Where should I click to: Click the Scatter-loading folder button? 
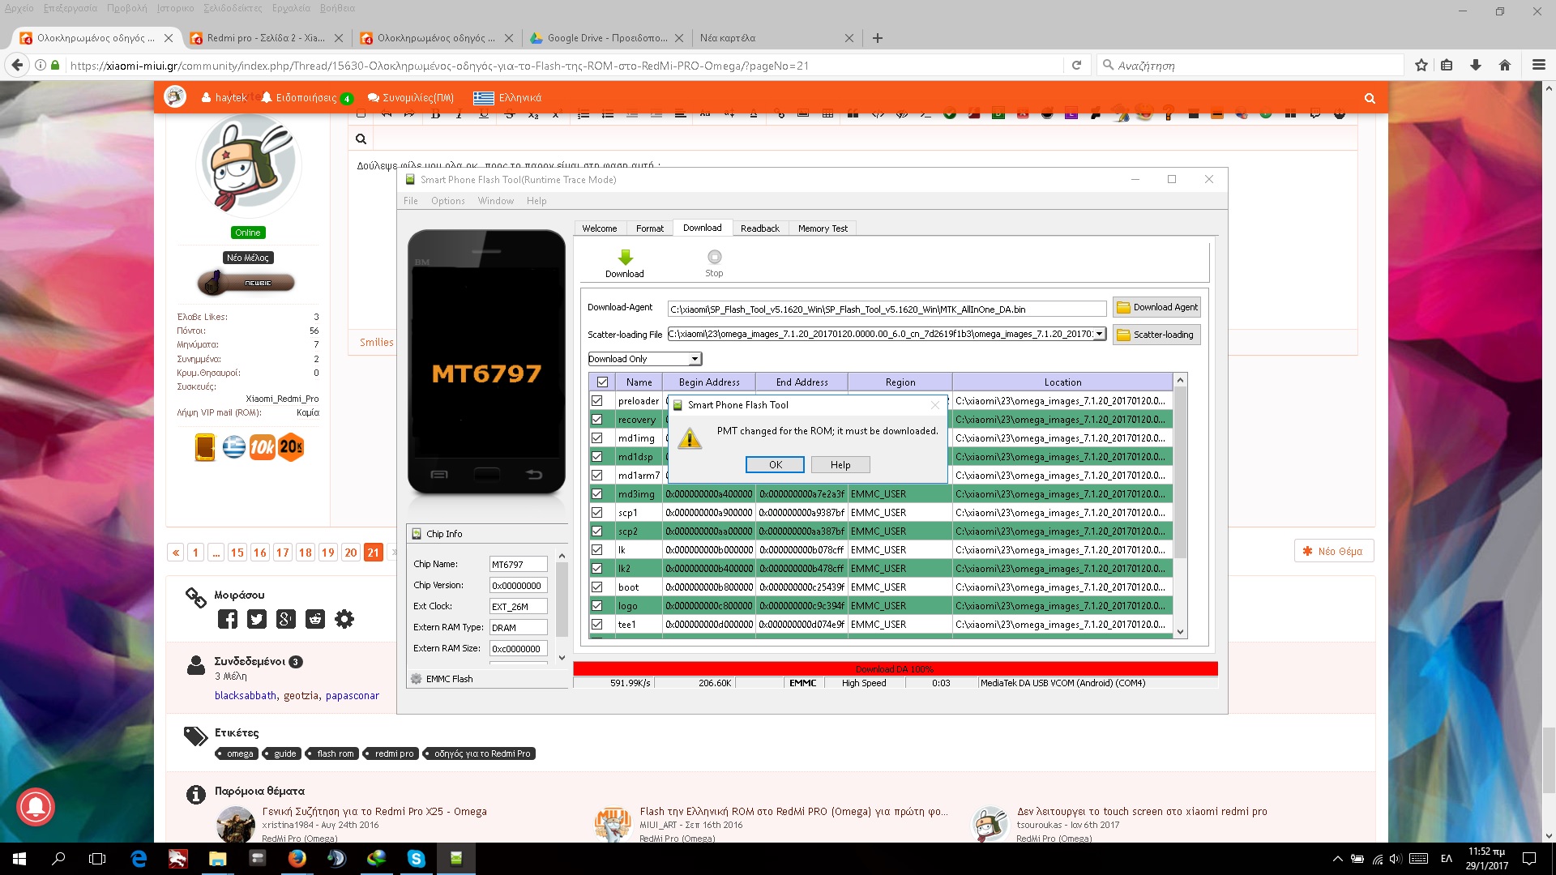coord(1156,335)
